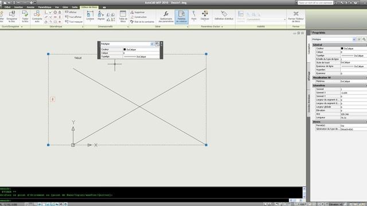Screen dimensions: 367x206
Task: Click the TAILLE attribute text in drawing
Action: [x=78, y=58]
